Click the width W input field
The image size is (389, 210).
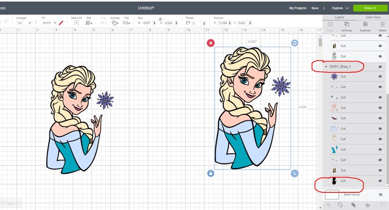(x=147, y=23)
